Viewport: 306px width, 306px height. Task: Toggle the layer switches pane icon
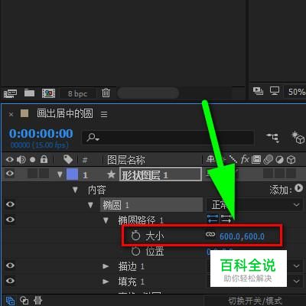pos(11,301)
